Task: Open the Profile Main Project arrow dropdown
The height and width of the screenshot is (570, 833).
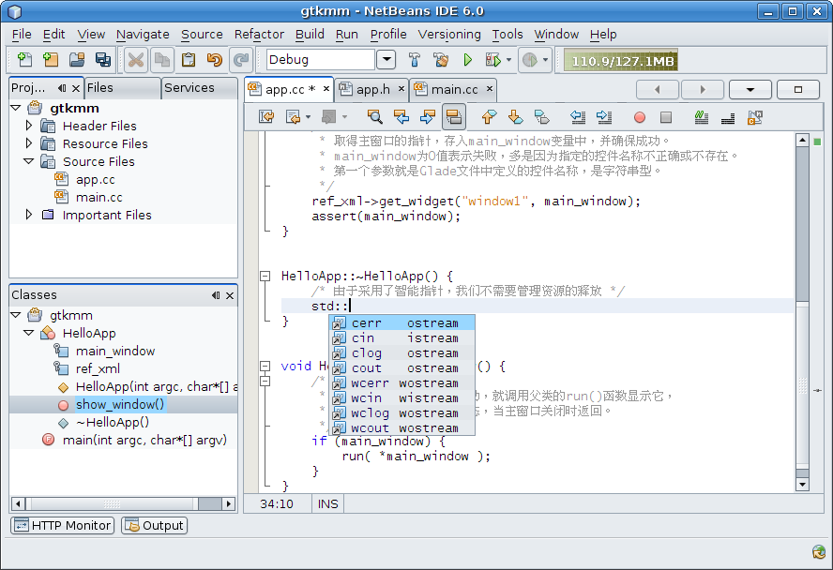Action: tap(545, 59)
